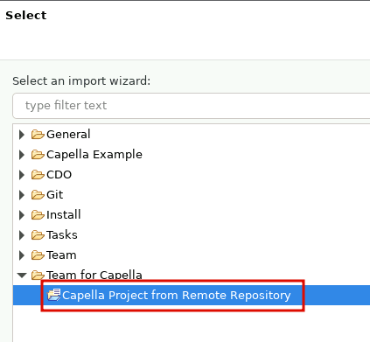Expand the Capella Example category

(x=22, y=155)
